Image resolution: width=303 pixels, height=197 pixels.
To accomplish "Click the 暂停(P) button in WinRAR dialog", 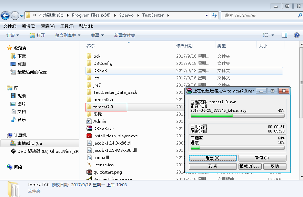I will pyautogui.click(x=262, y=158).
